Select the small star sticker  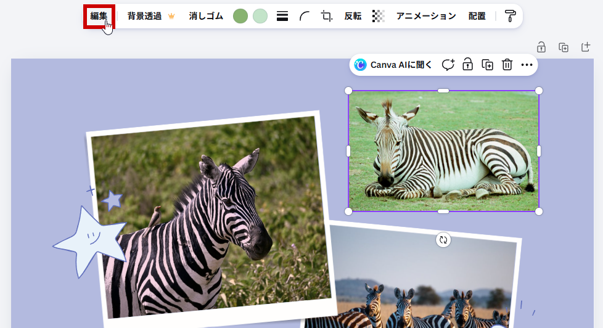click(112, 200)
